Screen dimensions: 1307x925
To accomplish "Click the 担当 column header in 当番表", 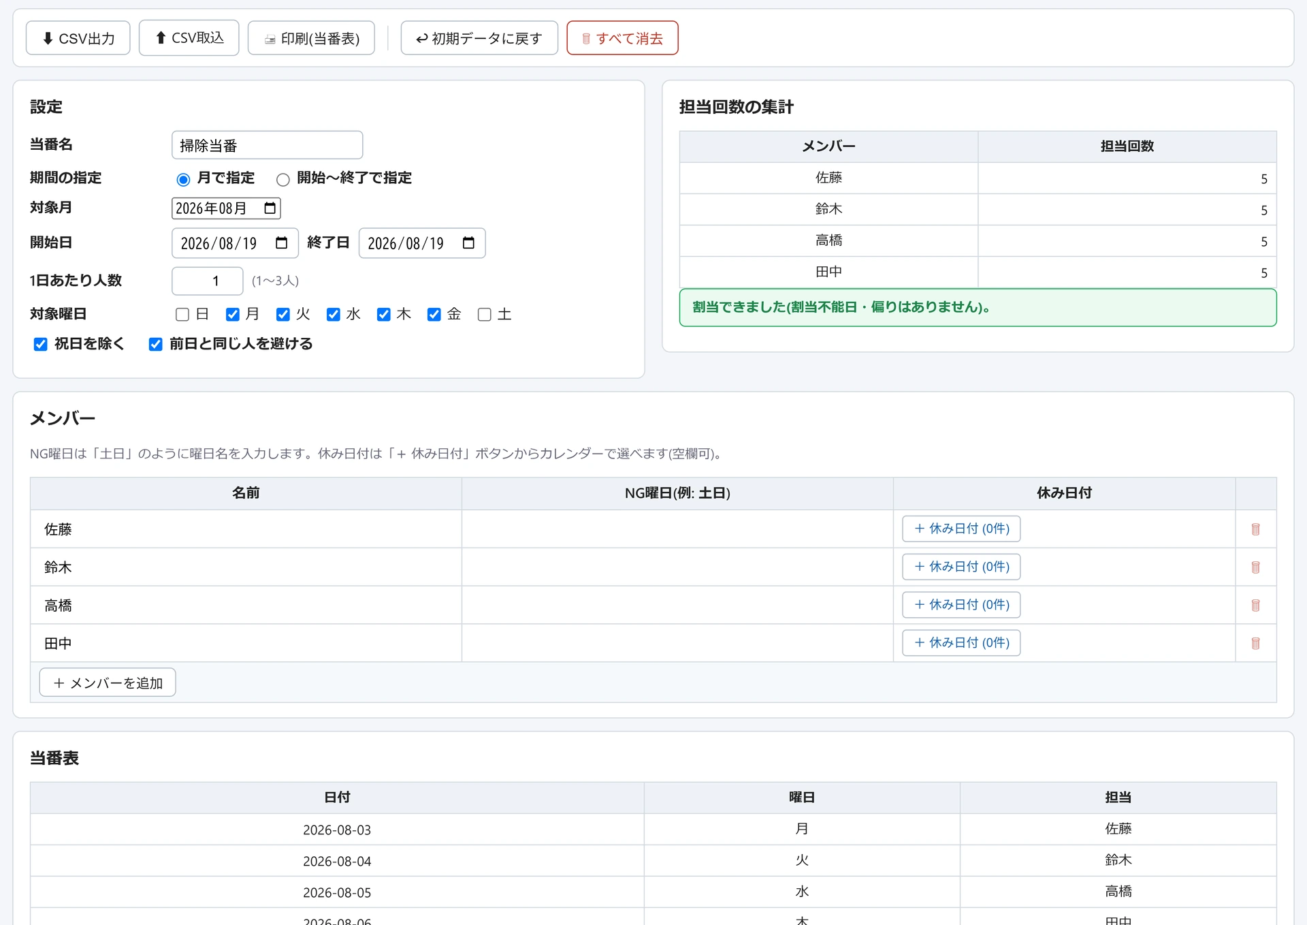I will tap(1118, 798).
